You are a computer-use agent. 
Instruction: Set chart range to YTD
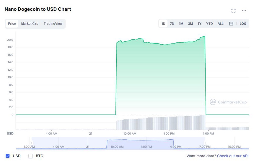209,24
